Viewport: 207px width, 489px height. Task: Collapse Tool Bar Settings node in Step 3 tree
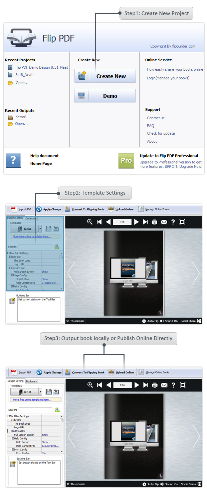pyautogui.click(x=8, y=416)
